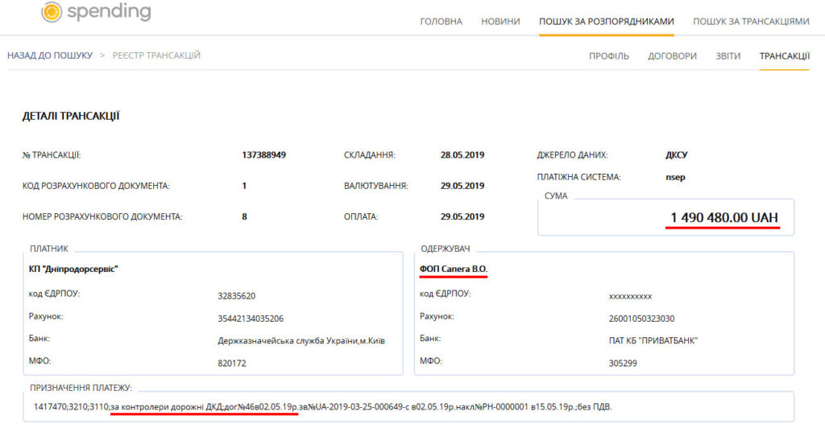The image size is (825, 428).
Task: Click transaction number 137388949
Action: 264,155
